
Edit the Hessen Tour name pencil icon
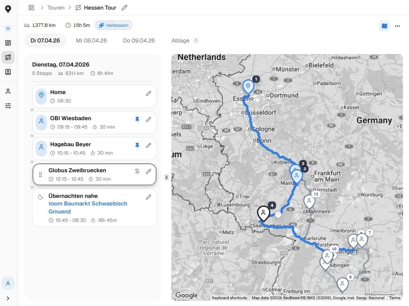(124, 8)
